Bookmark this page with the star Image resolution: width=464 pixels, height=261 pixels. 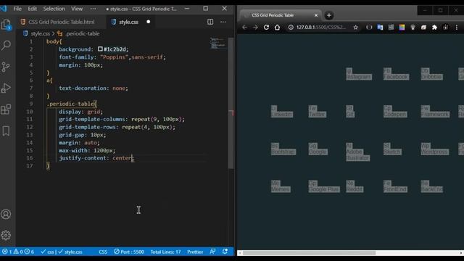click(356, 28)
